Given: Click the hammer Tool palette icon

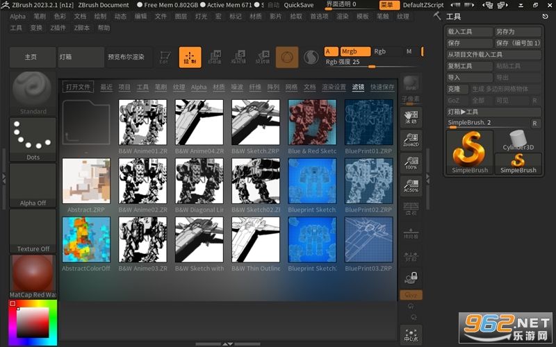Looking at the screenshot, I should click(x=437, y=16).
